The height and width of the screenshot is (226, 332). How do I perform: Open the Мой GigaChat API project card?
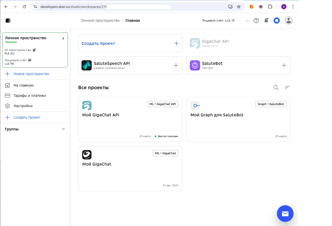coord(130,119)
